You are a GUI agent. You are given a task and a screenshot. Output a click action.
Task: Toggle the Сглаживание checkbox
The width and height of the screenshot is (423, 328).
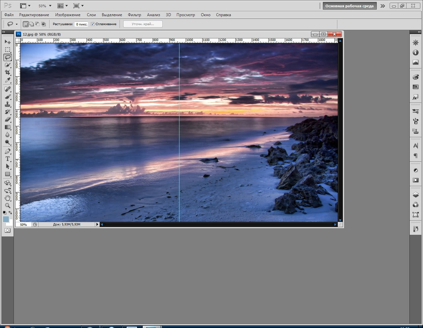(93, 24)
